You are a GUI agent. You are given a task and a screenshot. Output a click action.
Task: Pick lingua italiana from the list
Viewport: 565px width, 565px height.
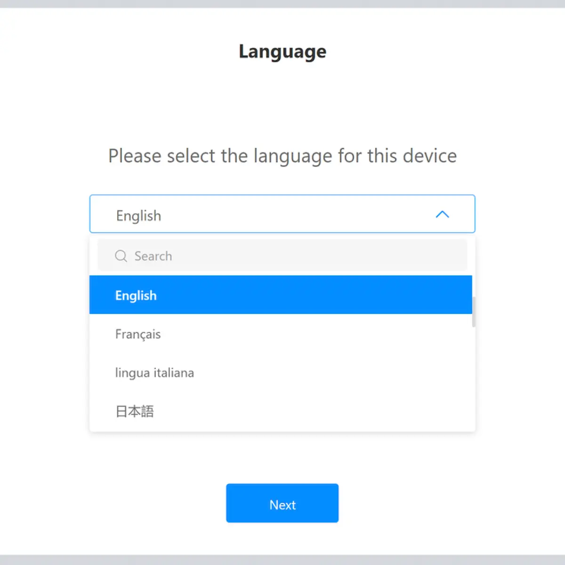point(281,372)
